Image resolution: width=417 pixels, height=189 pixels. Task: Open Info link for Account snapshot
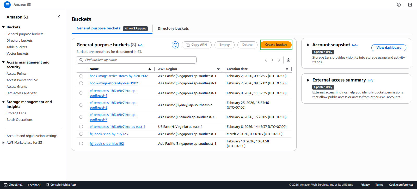pyautogui.click(x=355, y=45)
